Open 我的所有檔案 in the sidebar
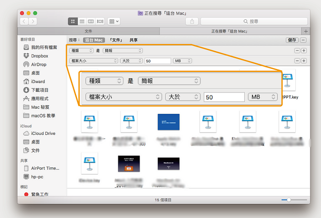321x218 pixels. click(x=40, y=47)
